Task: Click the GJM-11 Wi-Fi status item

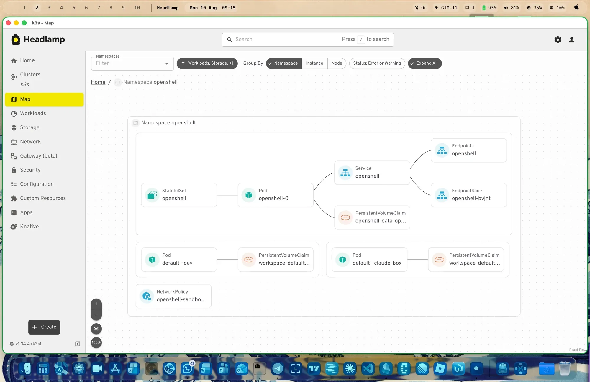Action: (445, 8)
